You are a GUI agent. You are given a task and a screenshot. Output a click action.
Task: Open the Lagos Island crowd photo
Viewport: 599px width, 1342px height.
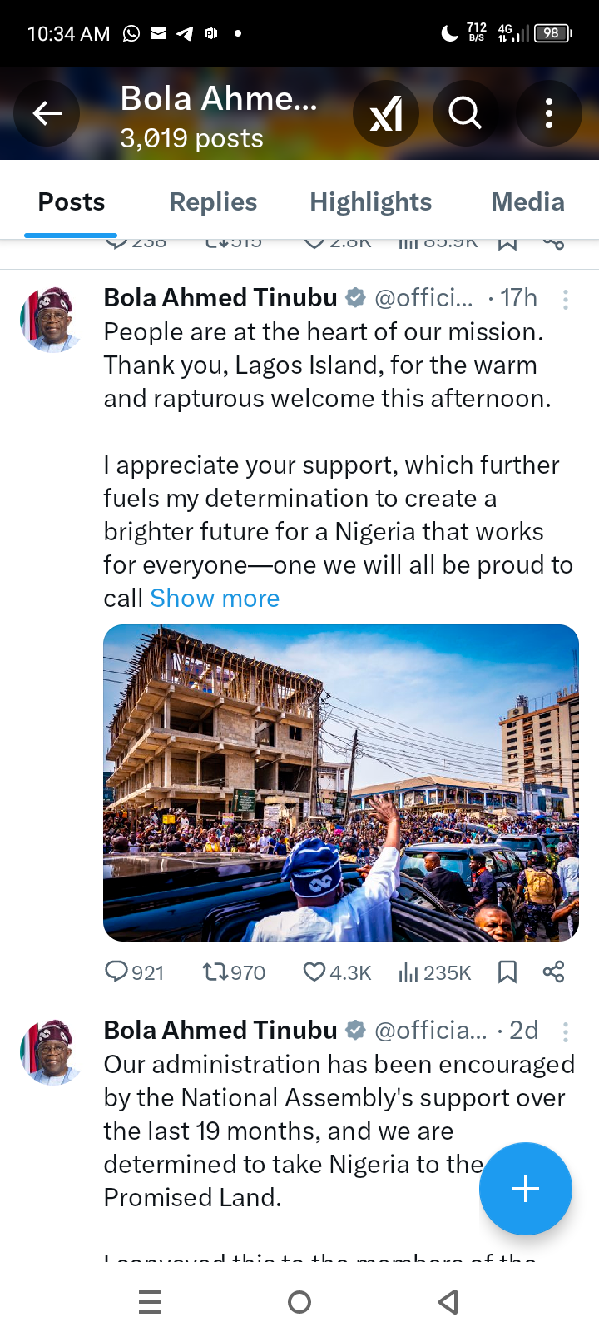(341, 783)
